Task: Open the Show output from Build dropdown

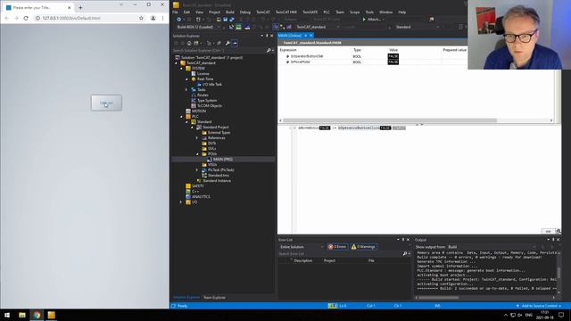Action: tap(492, 247)
